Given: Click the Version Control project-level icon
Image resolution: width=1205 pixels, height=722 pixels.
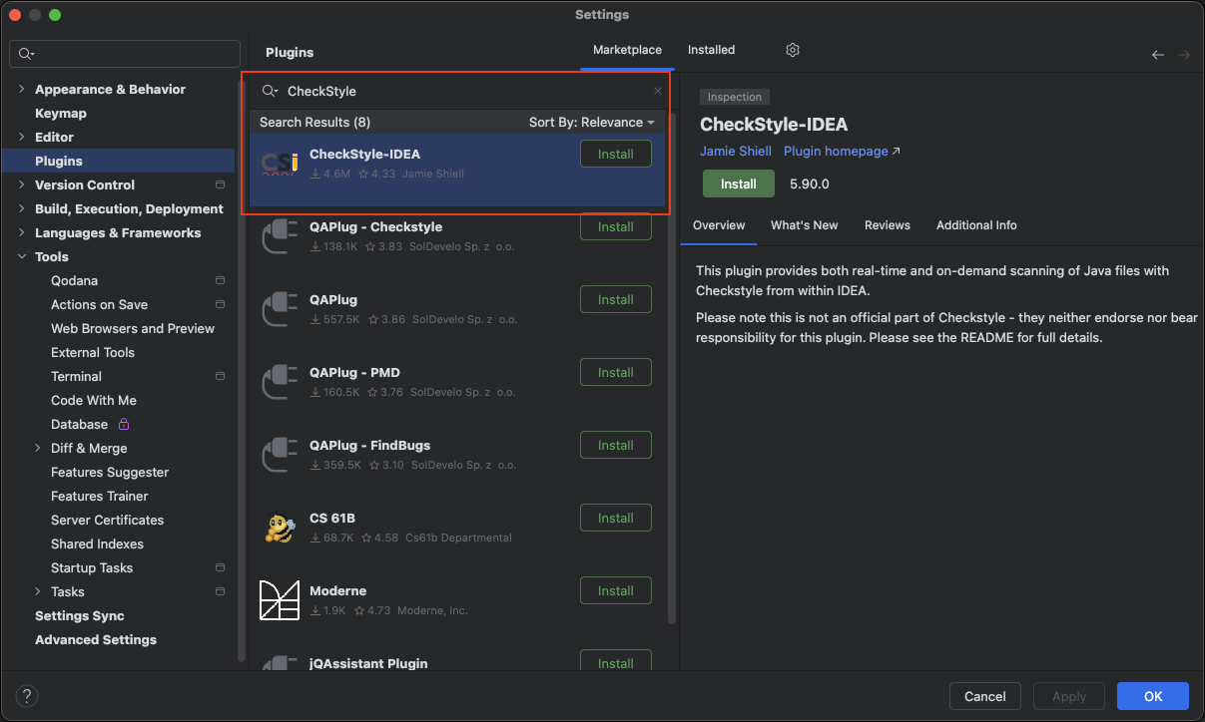Looking at the screenshot, I should [220, 184].
